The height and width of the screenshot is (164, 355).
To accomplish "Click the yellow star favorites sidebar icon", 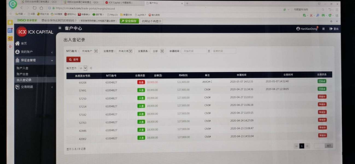I will coord(10,22).
